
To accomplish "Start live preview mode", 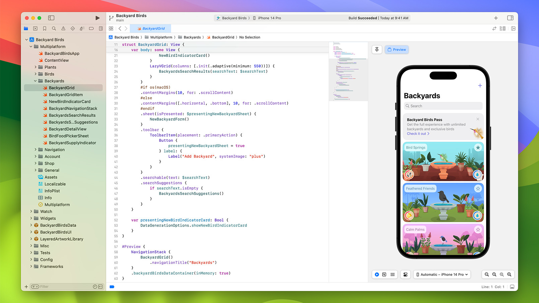I will 377,275.
